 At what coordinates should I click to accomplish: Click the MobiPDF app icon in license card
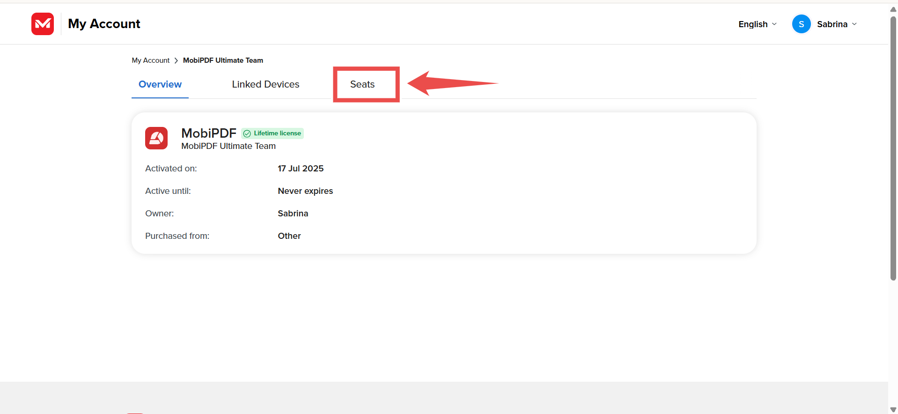(x=156, y=138)
